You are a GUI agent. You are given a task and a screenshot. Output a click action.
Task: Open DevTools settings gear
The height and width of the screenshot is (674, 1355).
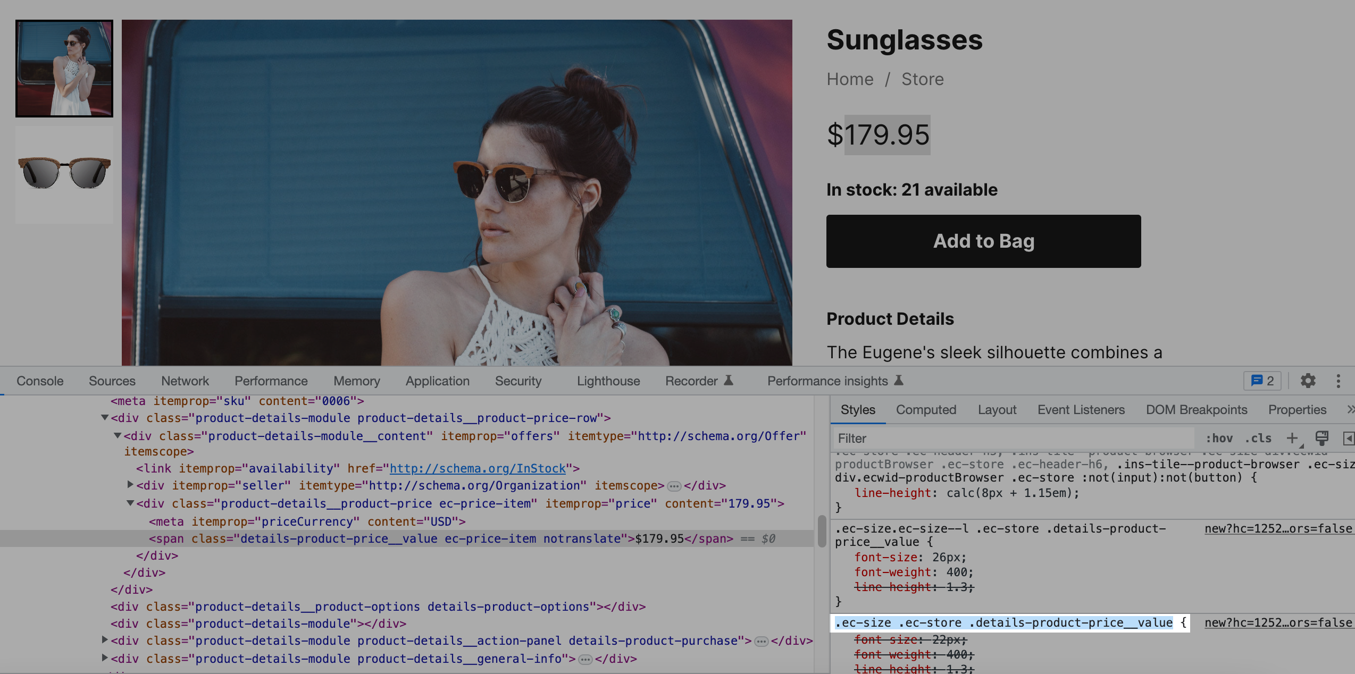tap(1308, 381)
